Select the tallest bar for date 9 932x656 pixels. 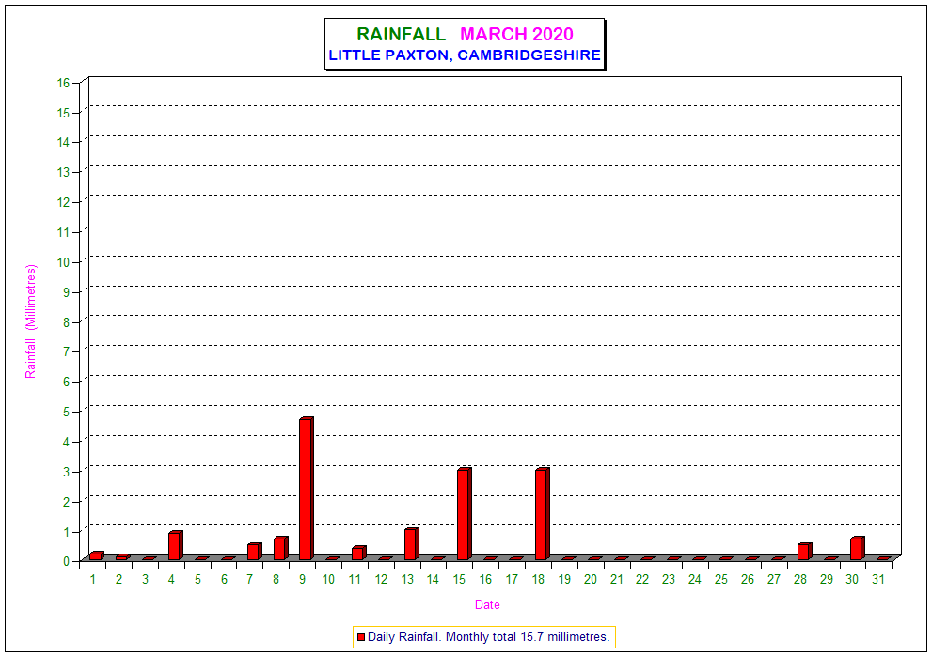coord(306,489)
